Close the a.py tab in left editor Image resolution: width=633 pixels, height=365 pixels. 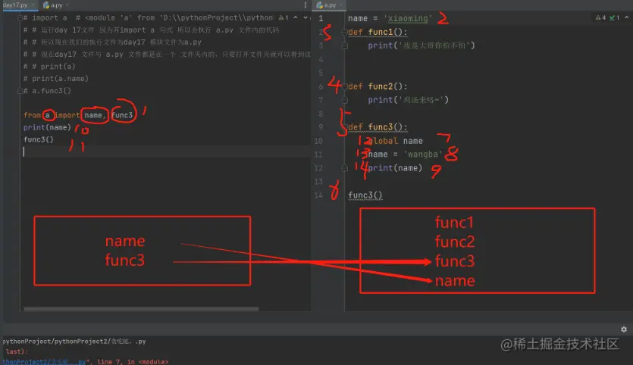click(x=67, y=5)
